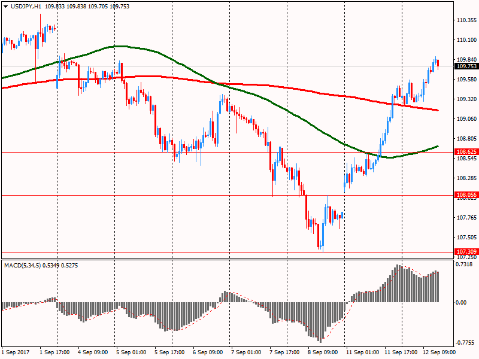The image size is (479, 359).
Task: Select the 108.625 level price tag
Action: [466, 152]
